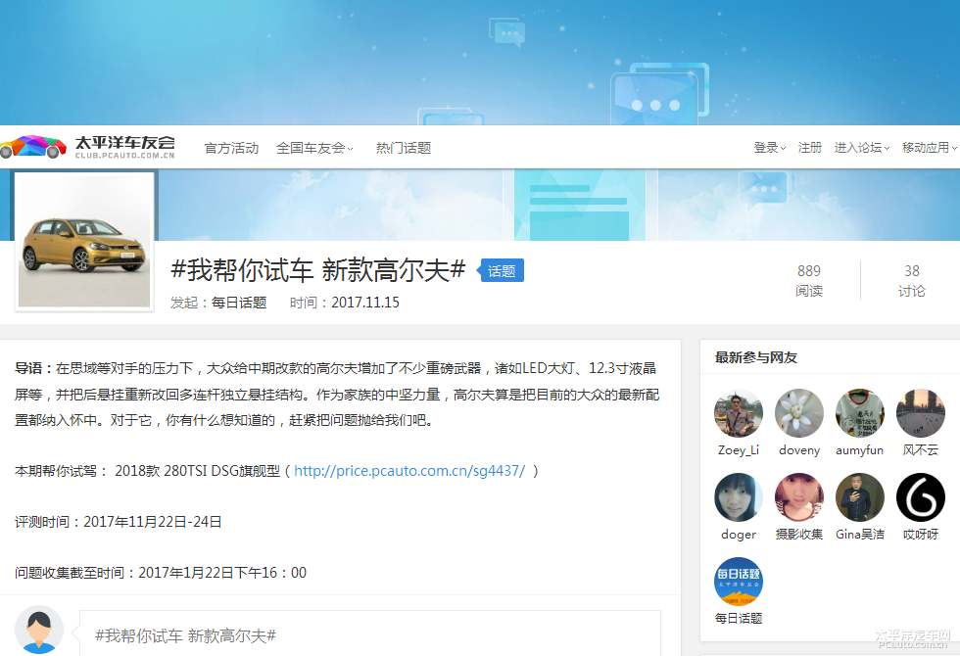Open Gina吴洁's avatar
Image resolution: width=960 pixels, height=656 pixels.
pos(859,497)
